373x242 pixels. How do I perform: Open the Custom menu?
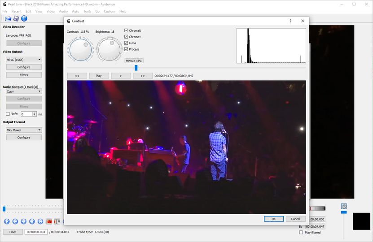click(x=110, y=11)
